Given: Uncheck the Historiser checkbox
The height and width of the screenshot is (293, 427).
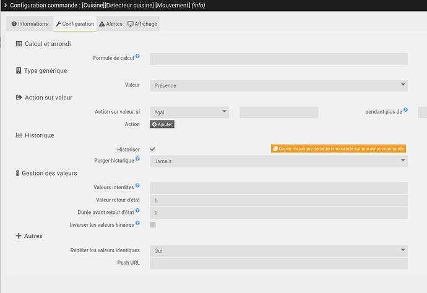Looking at the screenshot, I should click(153, 149).
